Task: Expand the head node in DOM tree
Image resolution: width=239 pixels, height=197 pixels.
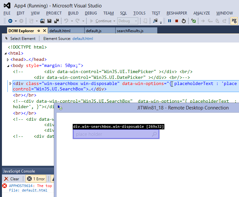Action: 8,60
